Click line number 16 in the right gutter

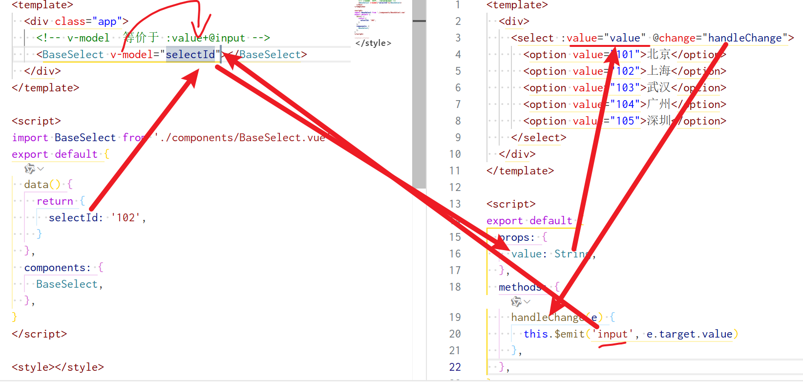click(x=455, y=254)
